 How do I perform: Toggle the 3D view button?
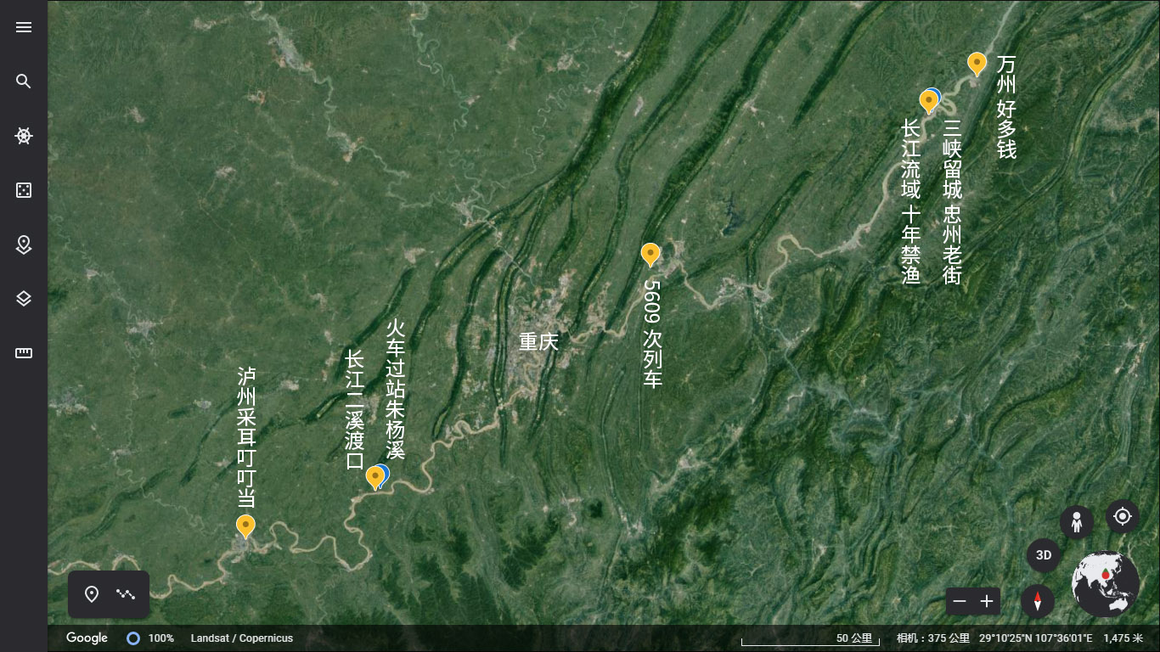pyautogui.click(x=1044, y=555)
